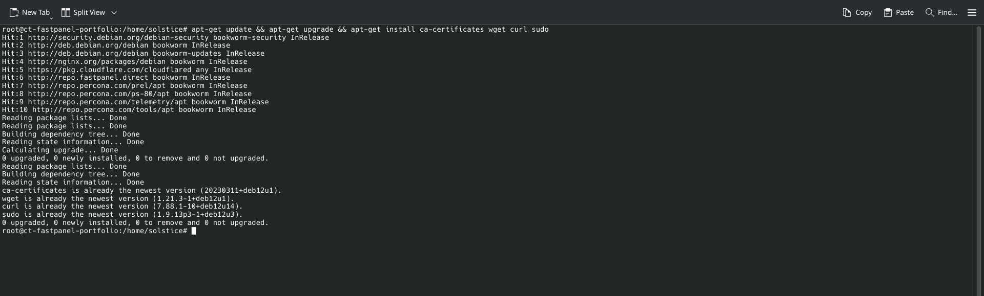Click the cursor at the last prompt
The image size is (984, 296).
pos(194,231)
